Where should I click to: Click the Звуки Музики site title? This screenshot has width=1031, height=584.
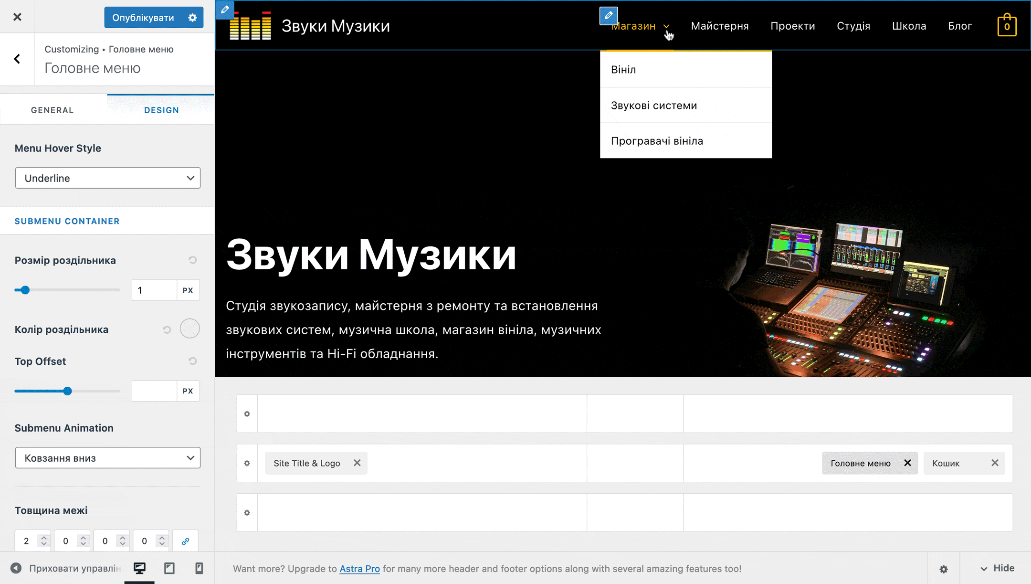[x=336, y=26]
